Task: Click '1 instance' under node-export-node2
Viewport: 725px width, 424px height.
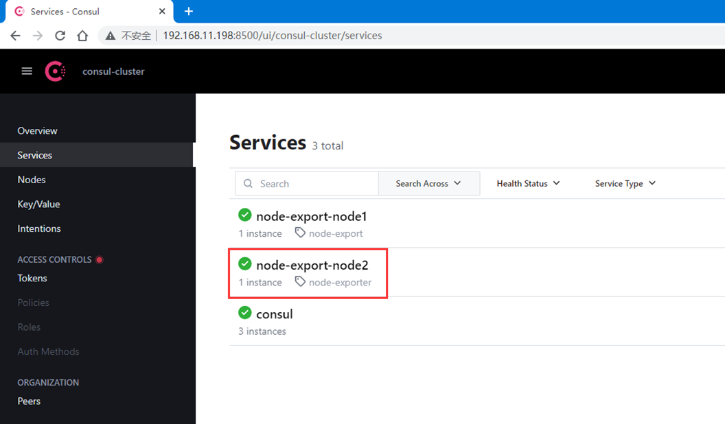Action: (260, 283)
